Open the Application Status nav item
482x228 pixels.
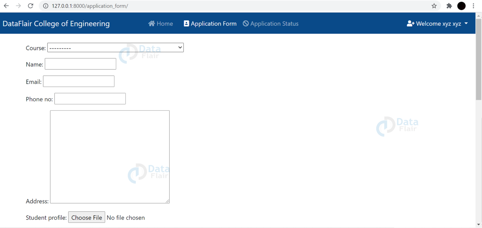tap(270, 24)
